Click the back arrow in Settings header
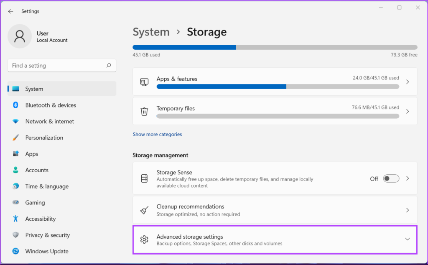 click(10, 11)
